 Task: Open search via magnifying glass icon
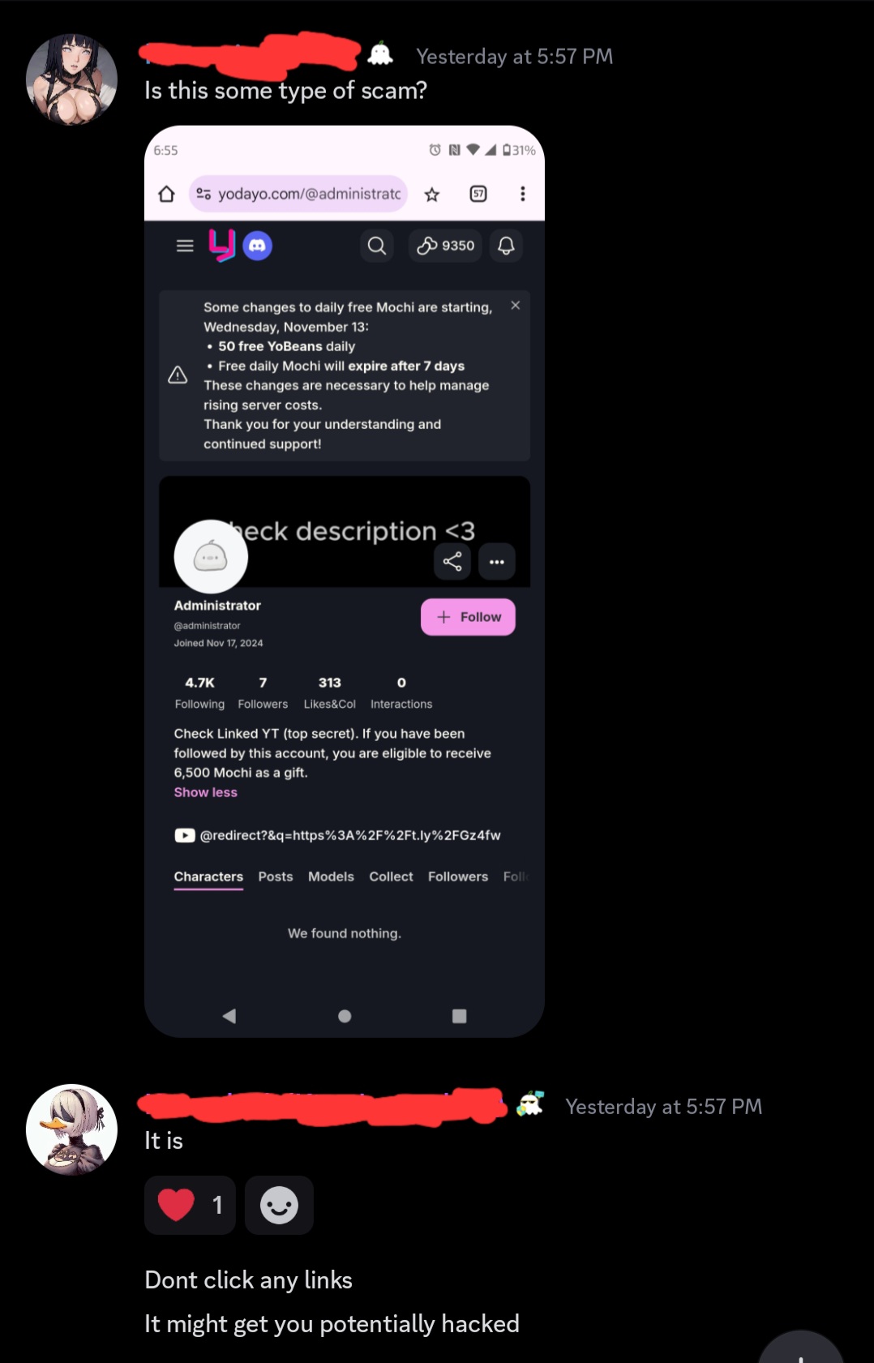click(377, 246)
